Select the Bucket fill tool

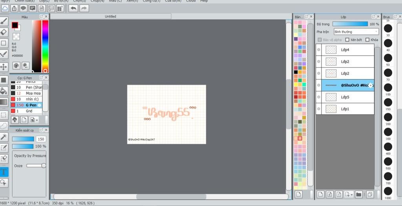tap(4, 91)
